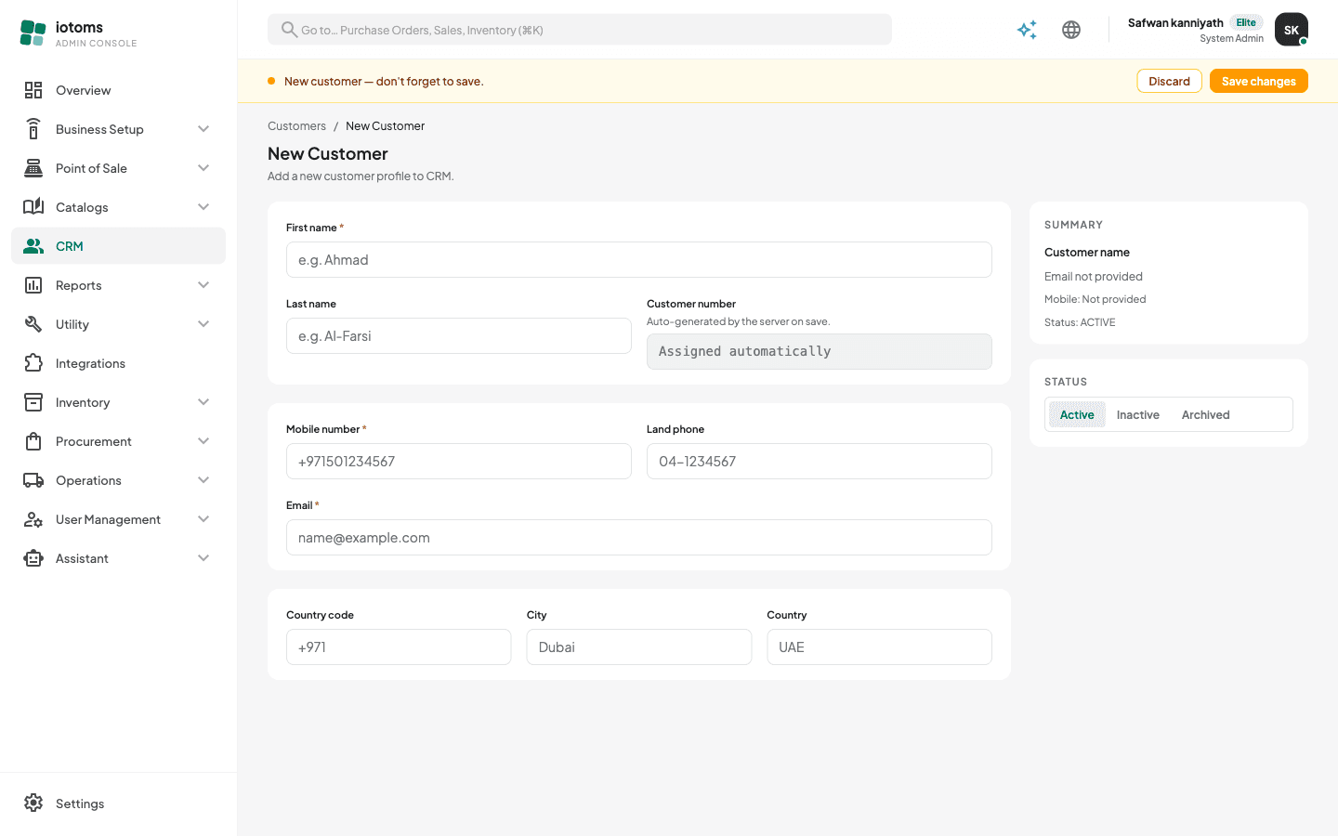This screenshot has width=1338, height=836.
Task: Click the Procurement shopping bag icon
Action: (33, 441)
